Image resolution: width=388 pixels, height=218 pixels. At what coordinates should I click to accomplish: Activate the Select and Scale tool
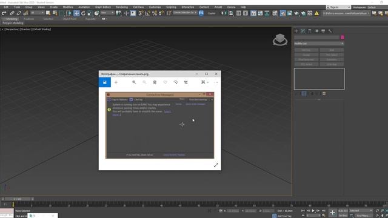click(90, 13)
